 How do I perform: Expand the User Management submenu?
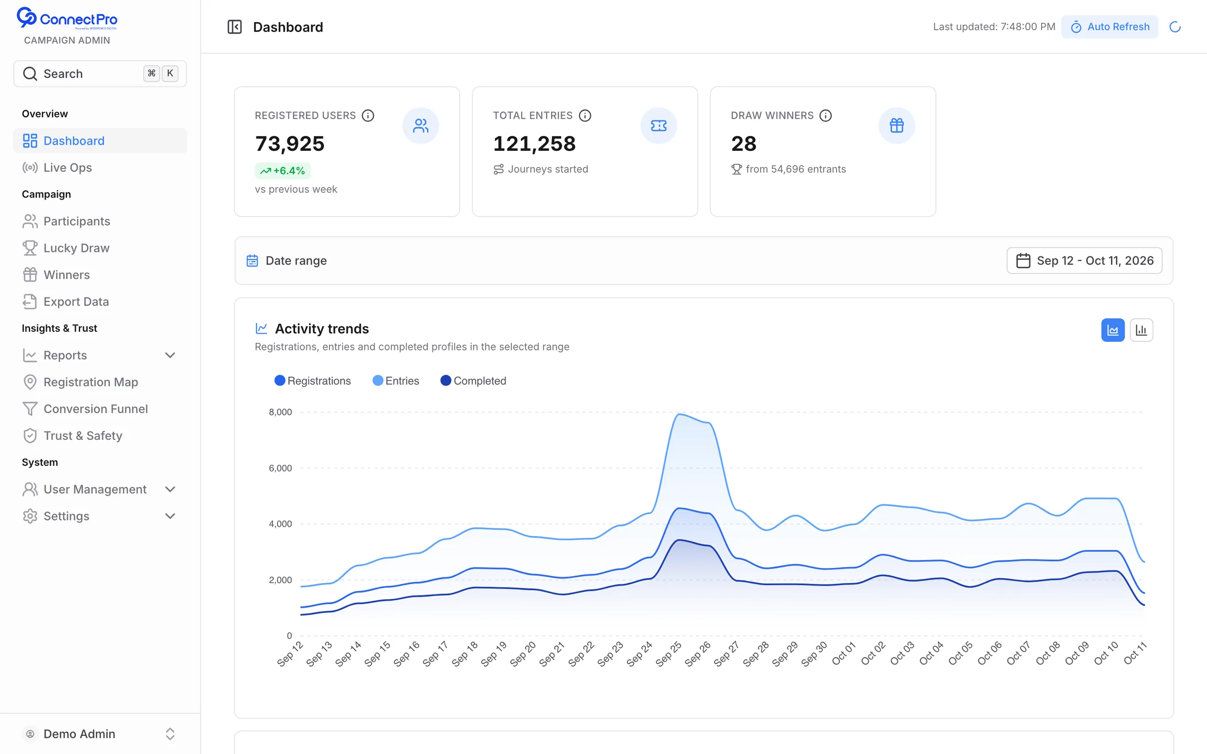coord(100,489)
